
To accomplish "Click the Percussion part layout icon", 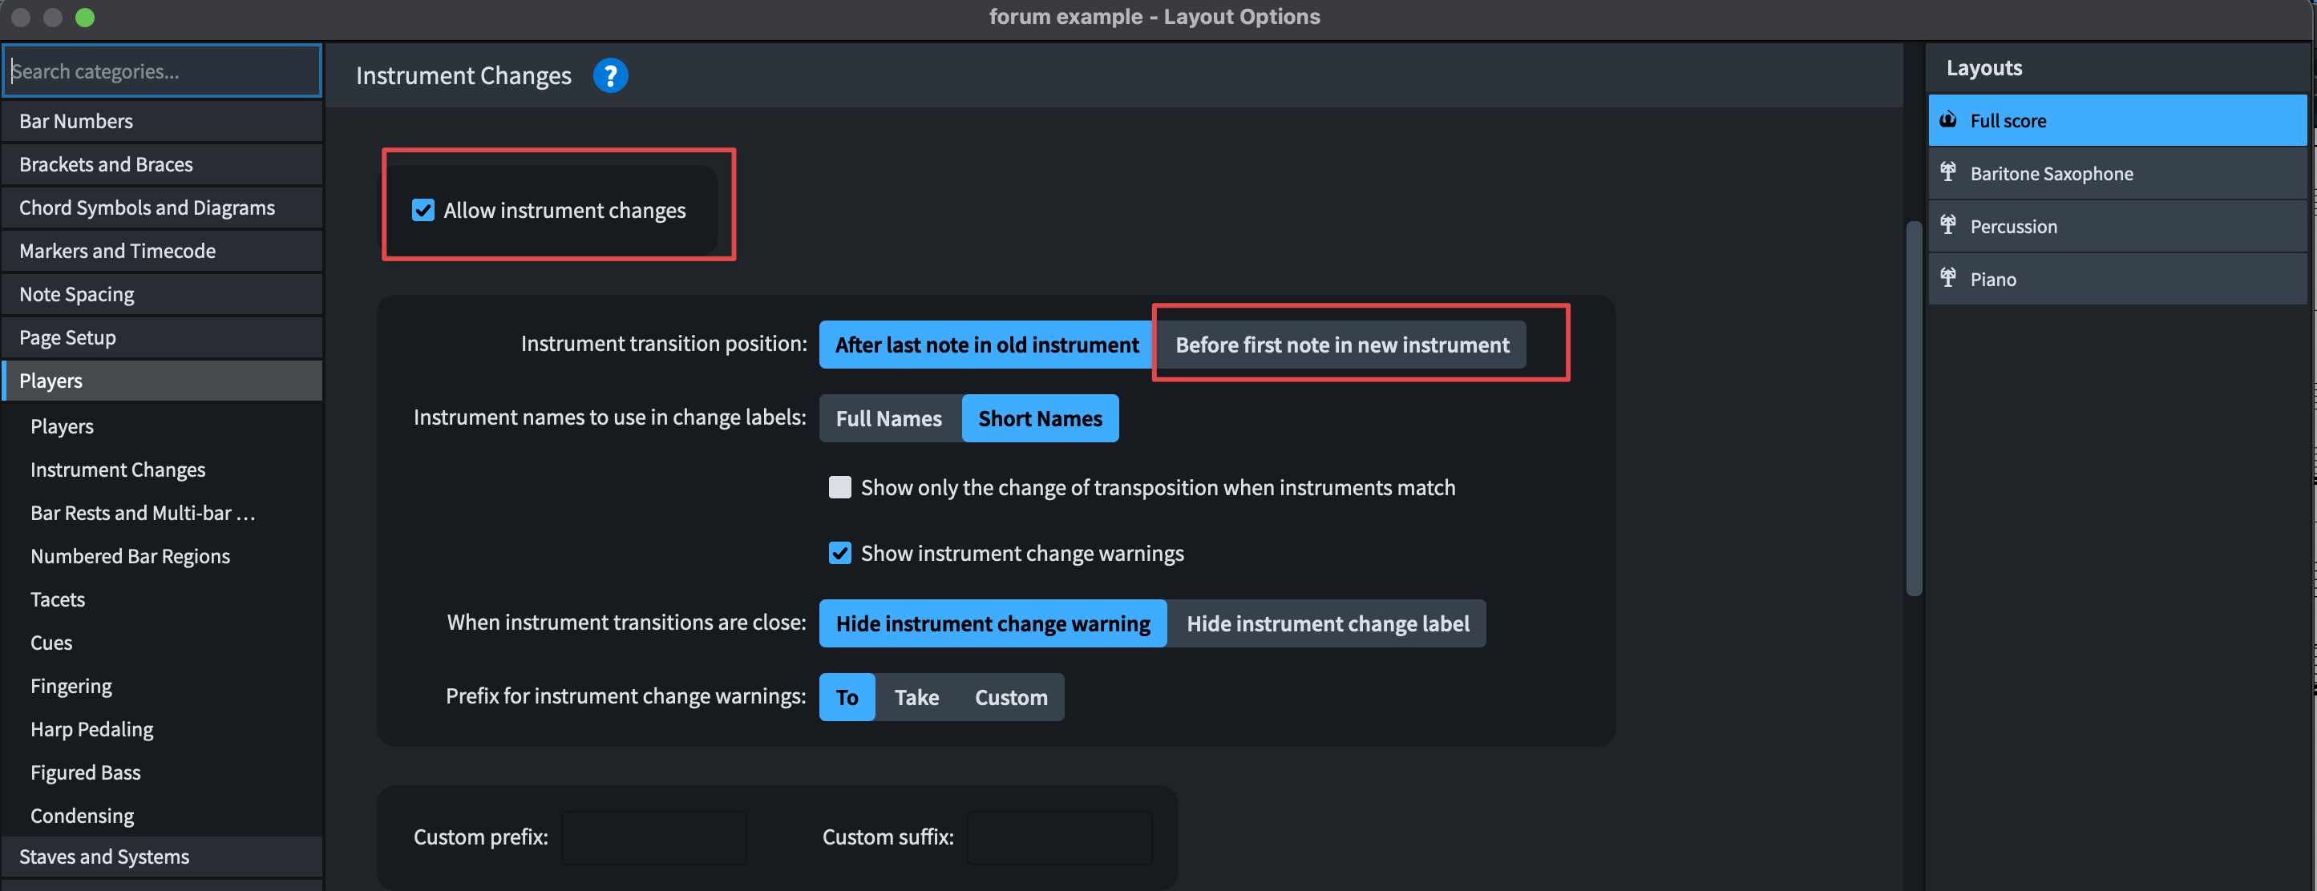I will pyautogui.click(x=1947, y=226).
